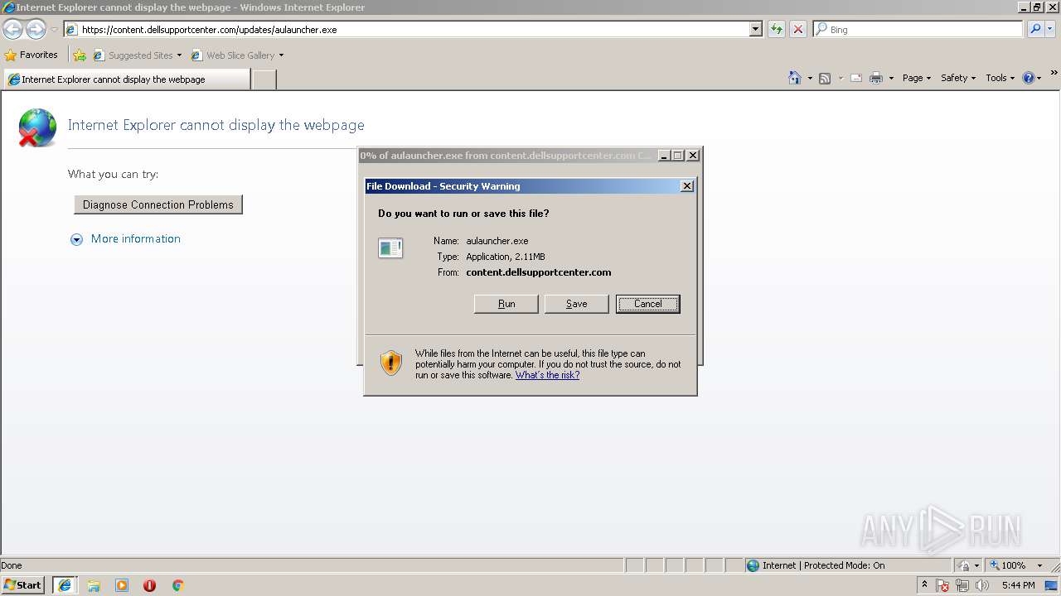
Task: Select the 'Internet Explorer cannot display' tab
Action: coord(126,79)
